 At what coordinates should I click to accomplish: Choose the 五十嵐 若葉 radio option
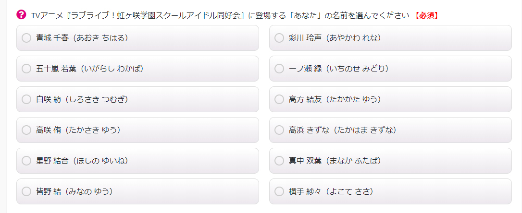[26, 69]
